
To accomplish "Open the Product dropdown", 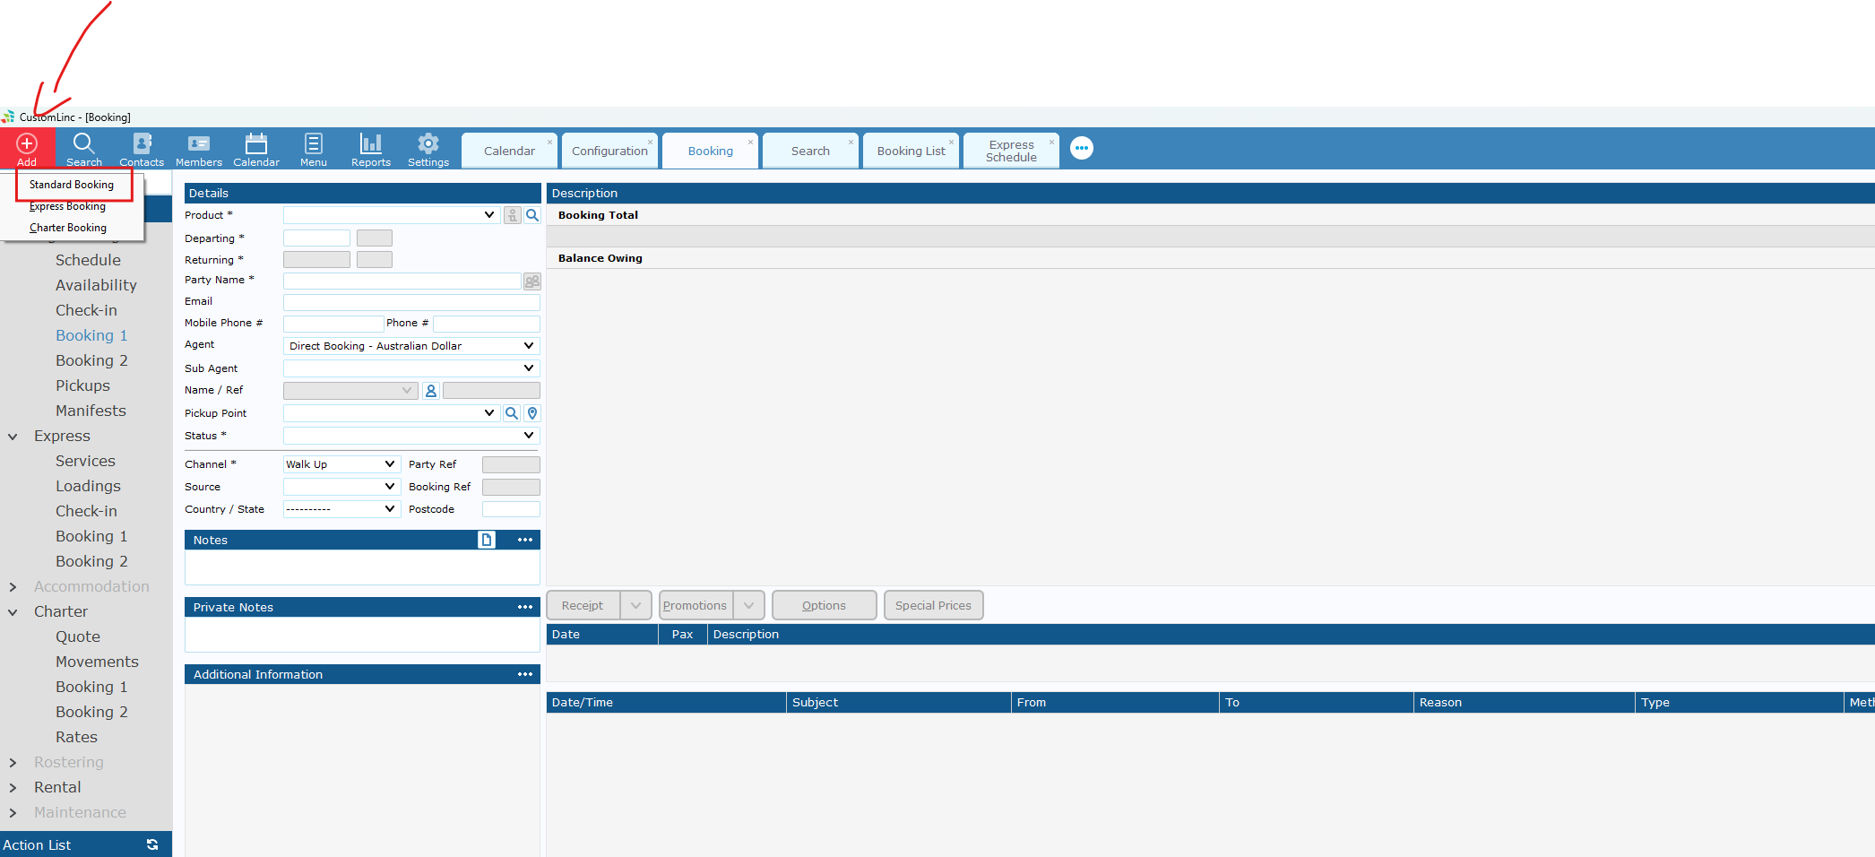I will click(489, 215).
